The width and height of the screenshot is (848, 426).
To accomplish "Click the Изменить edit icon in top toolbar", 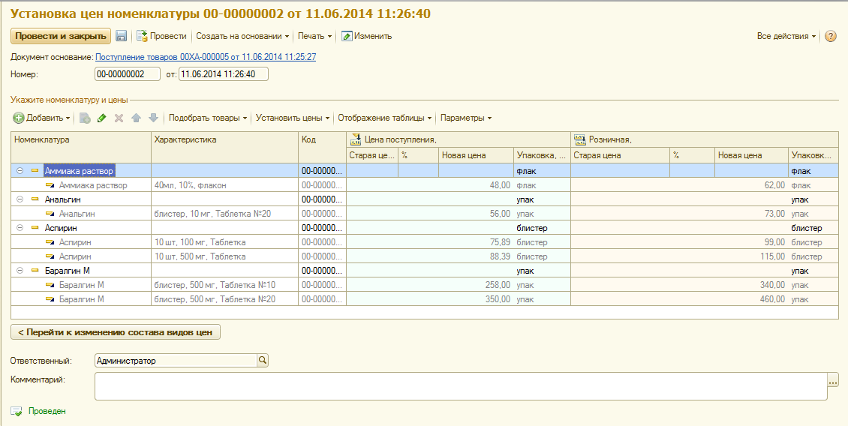I will tap(347, 36).
